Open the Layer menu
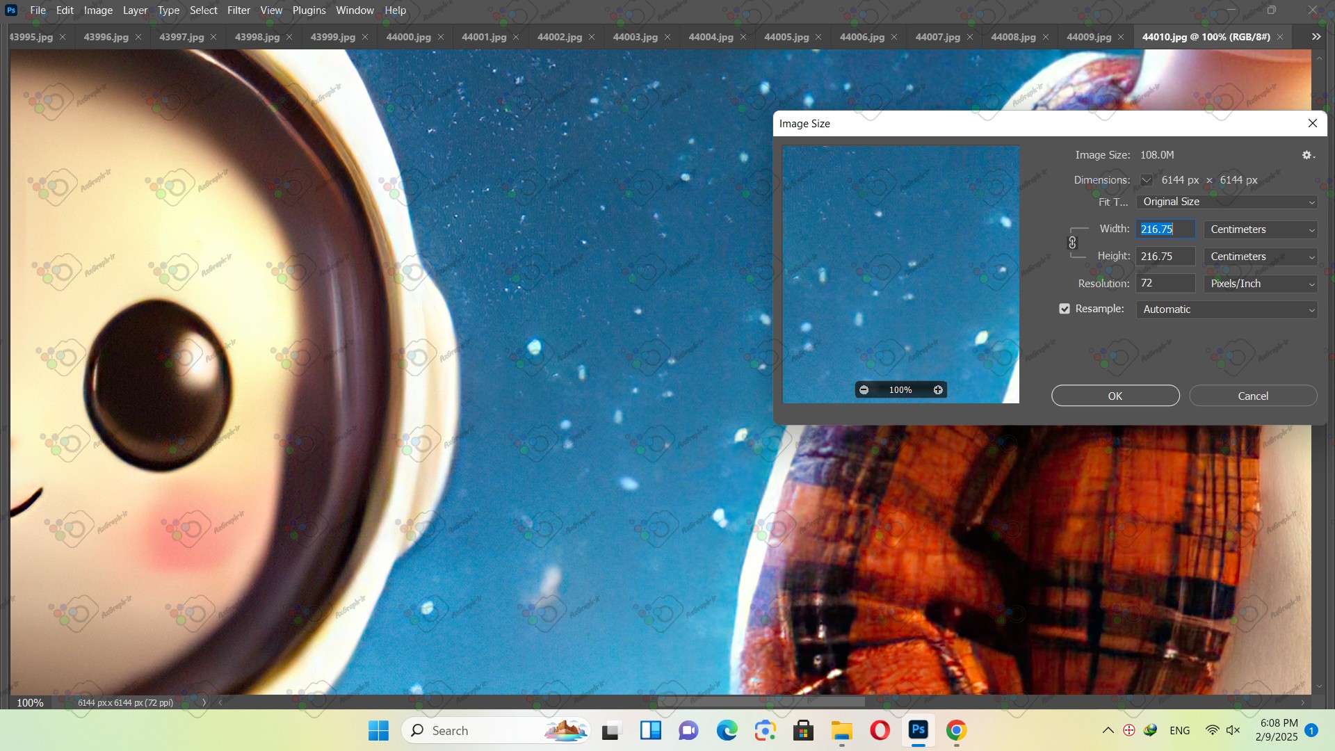1335x751 pixels. pyautogui.click(x=135, y=10)
